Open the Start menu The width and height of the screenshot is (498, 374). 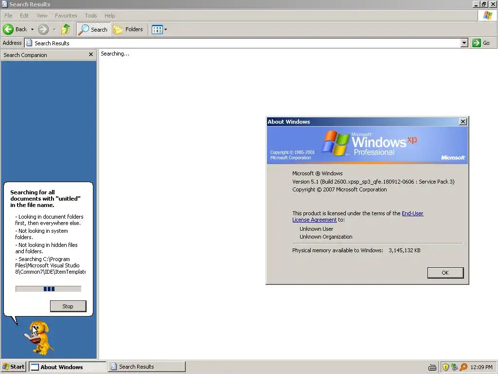click(13, 367)
